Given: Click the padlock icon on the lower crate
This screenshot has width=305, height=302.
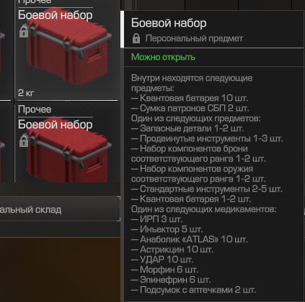Looking at the screenshot, I should 24,141.
